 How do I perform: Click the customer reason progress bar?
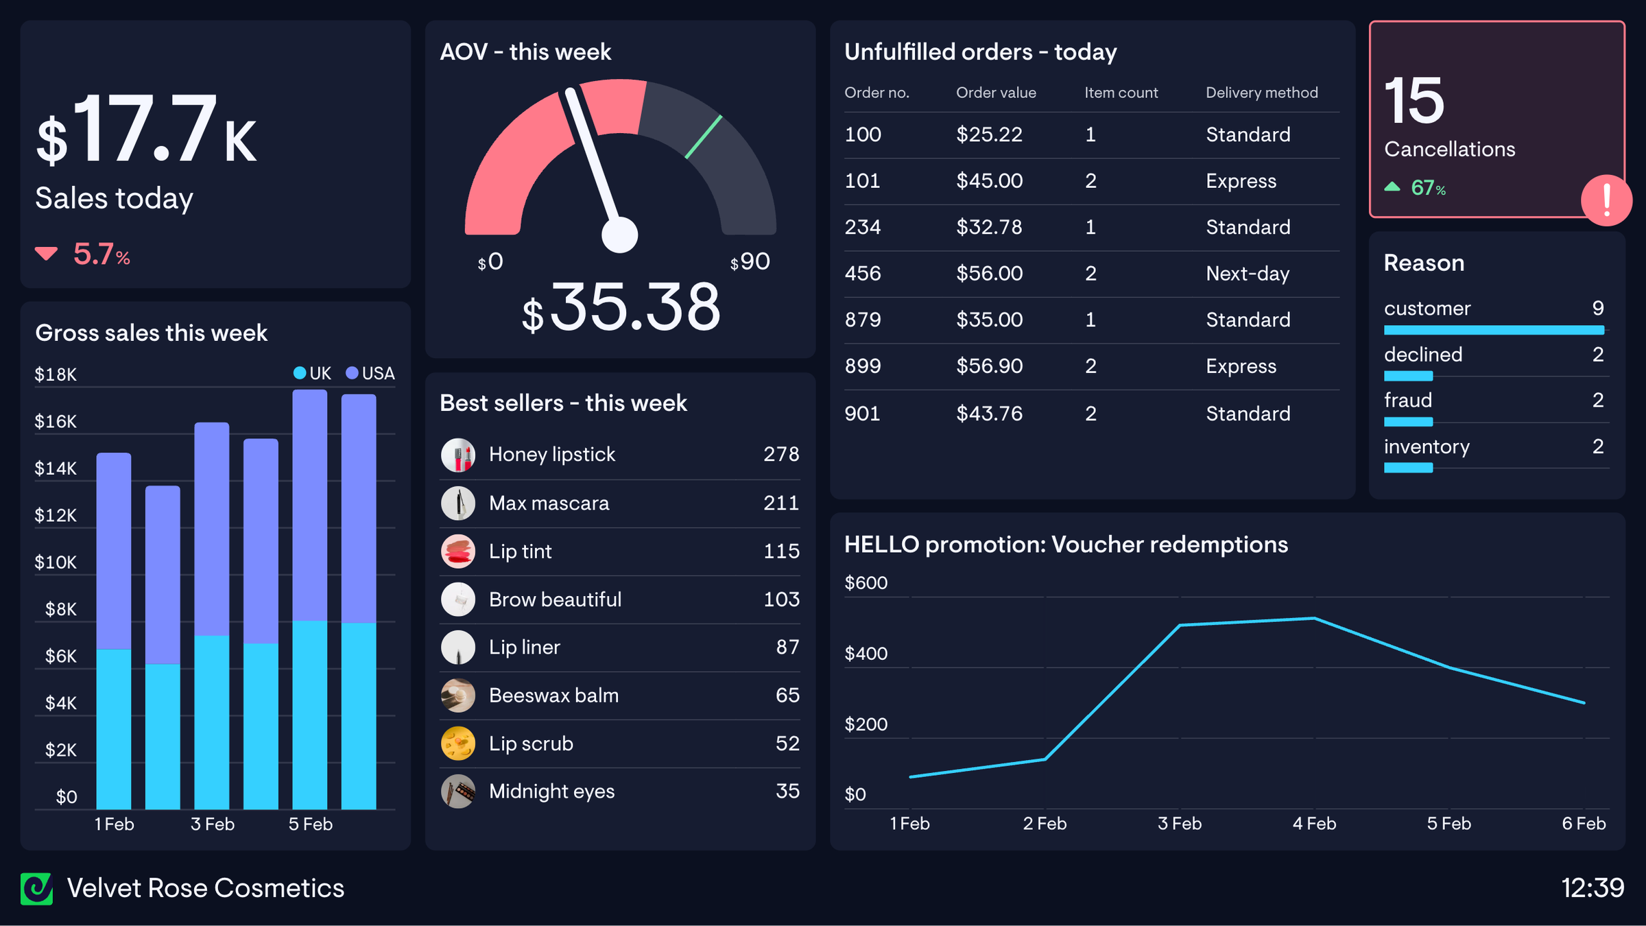(x=1494, y=330)
